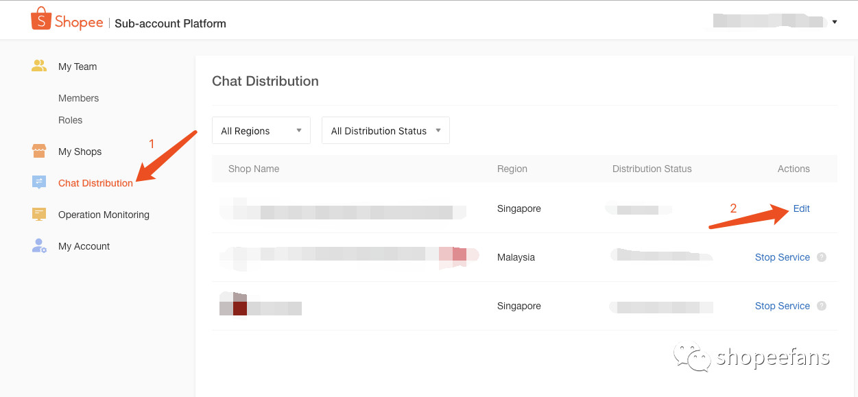This screenshot has width=858, height=397.
Task: Click the My Team people icon
Action: point(39,67)
